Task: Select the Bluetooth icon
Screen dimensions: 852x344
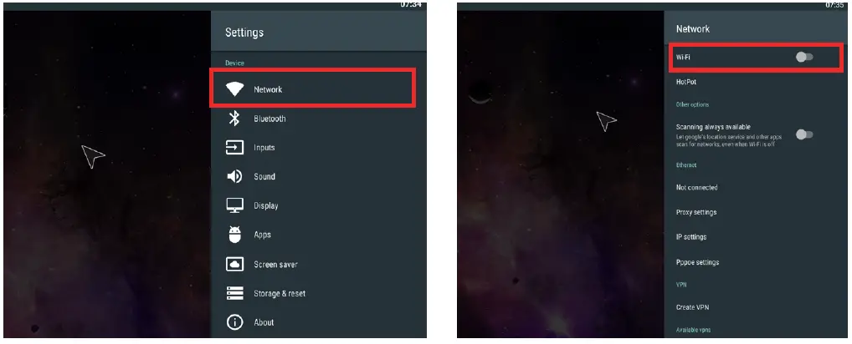Action: (234, 118)
